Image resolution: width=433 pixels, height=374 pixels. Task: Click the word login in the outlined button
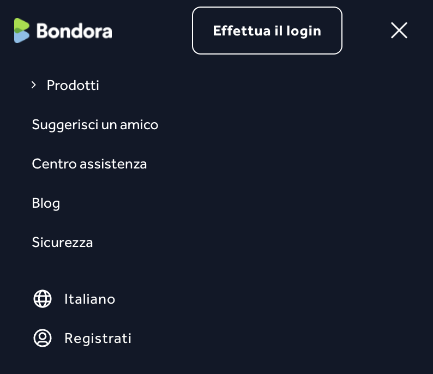click(x=303, y=31)
